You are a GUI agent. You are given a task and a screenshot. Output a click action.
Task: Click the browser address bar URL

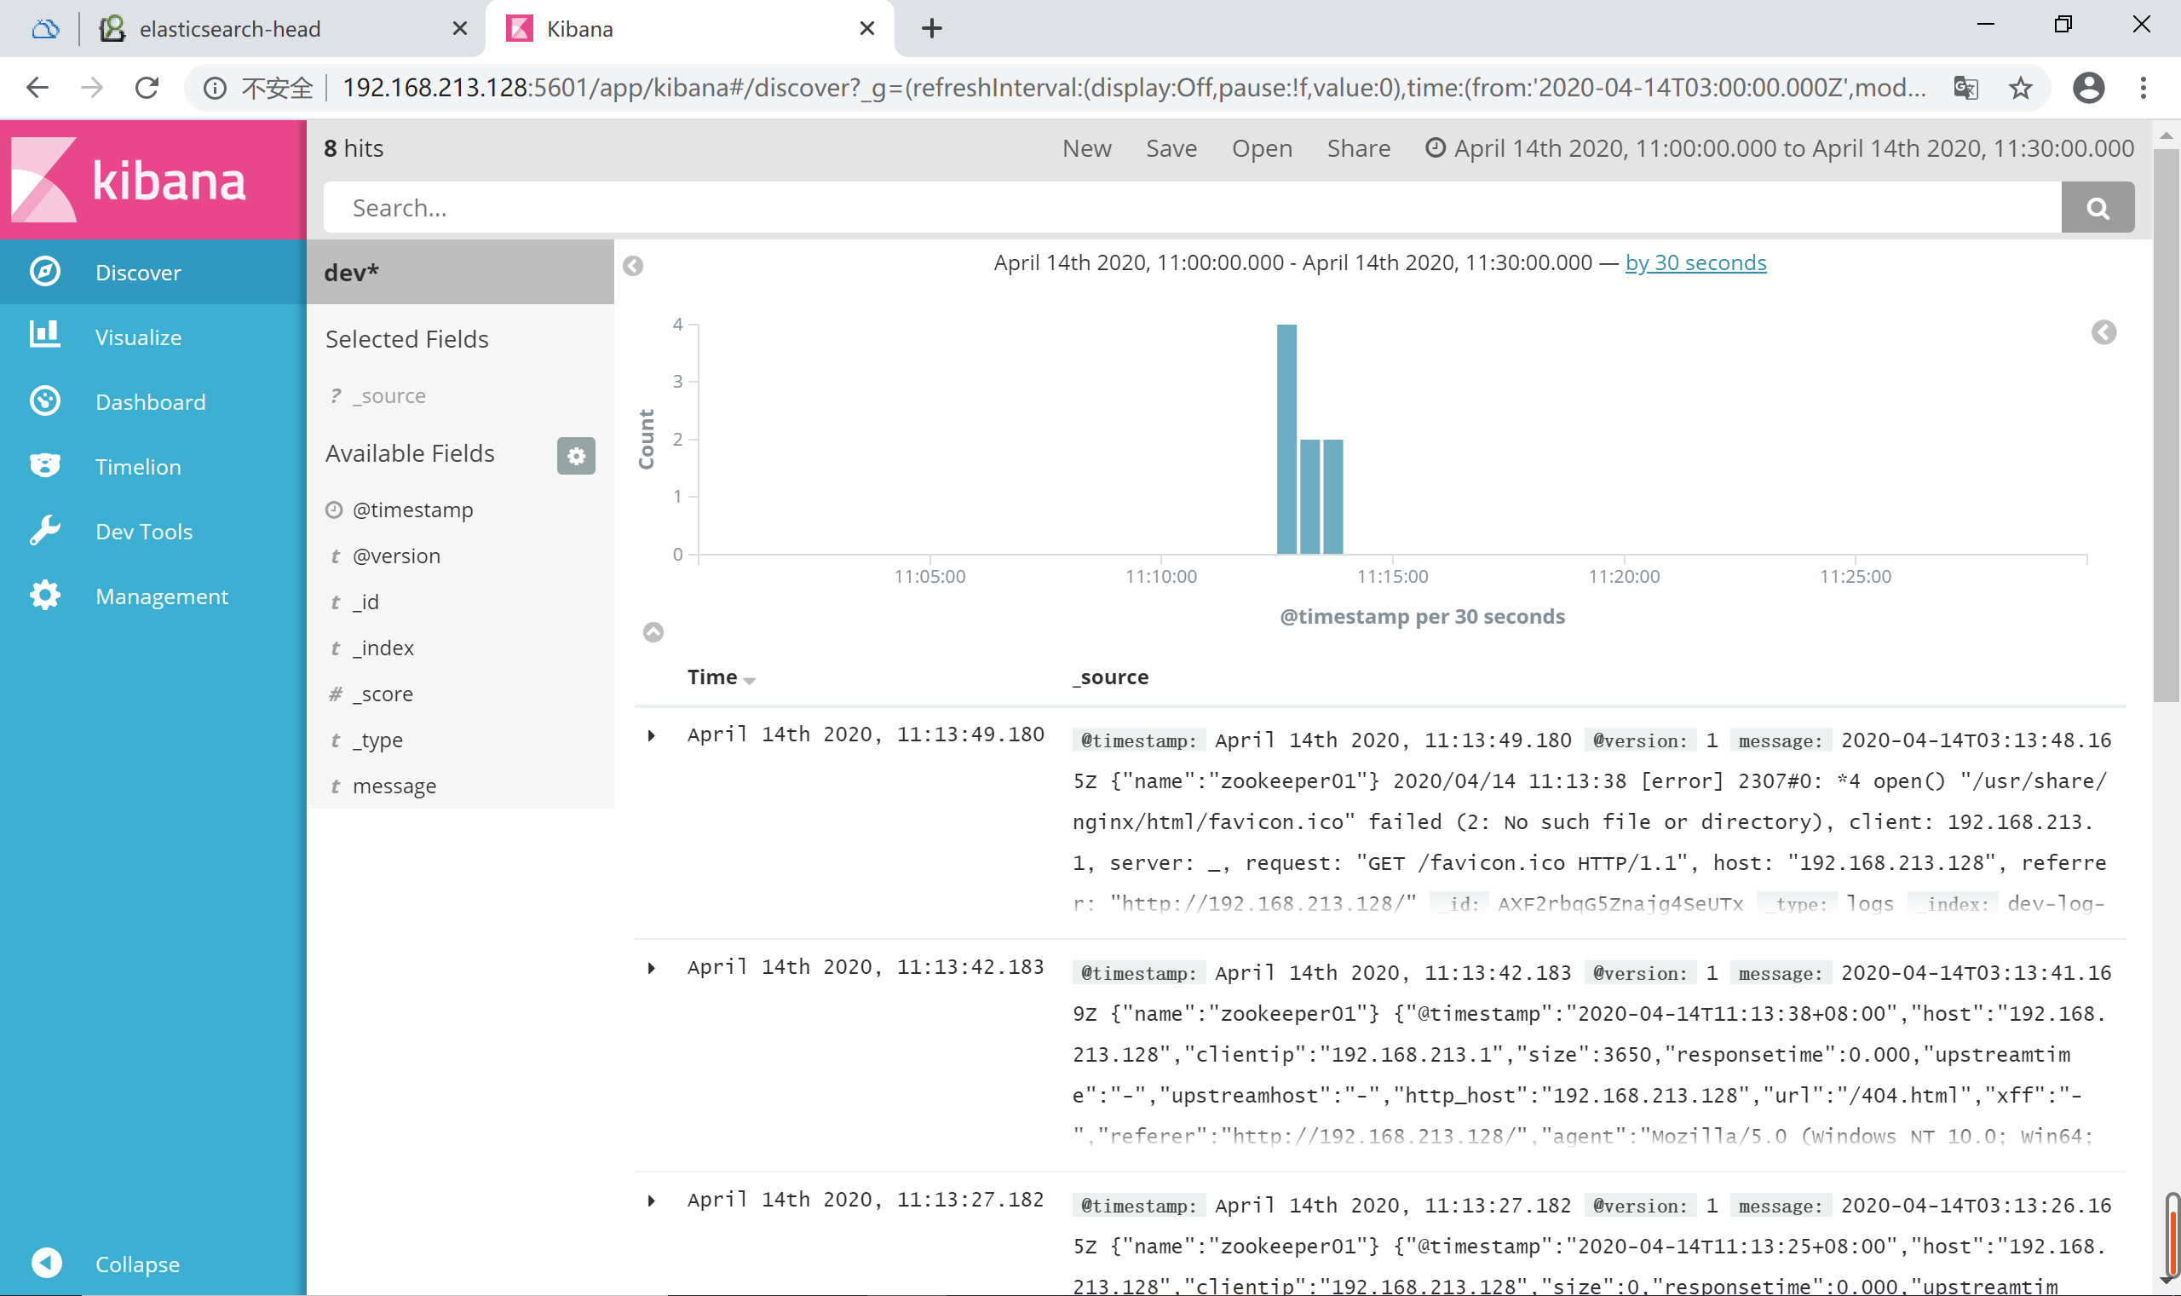coord(1133,87)
